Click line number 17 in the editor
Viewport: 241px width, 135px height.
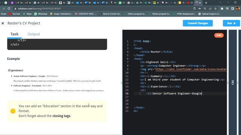127,97
